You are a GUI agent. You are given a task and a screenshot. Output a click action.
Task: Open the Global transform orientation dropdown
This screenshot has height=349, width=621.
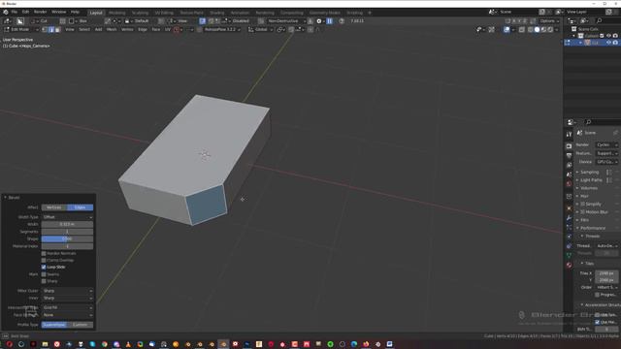pyautogui.click(x=261, y=30)
